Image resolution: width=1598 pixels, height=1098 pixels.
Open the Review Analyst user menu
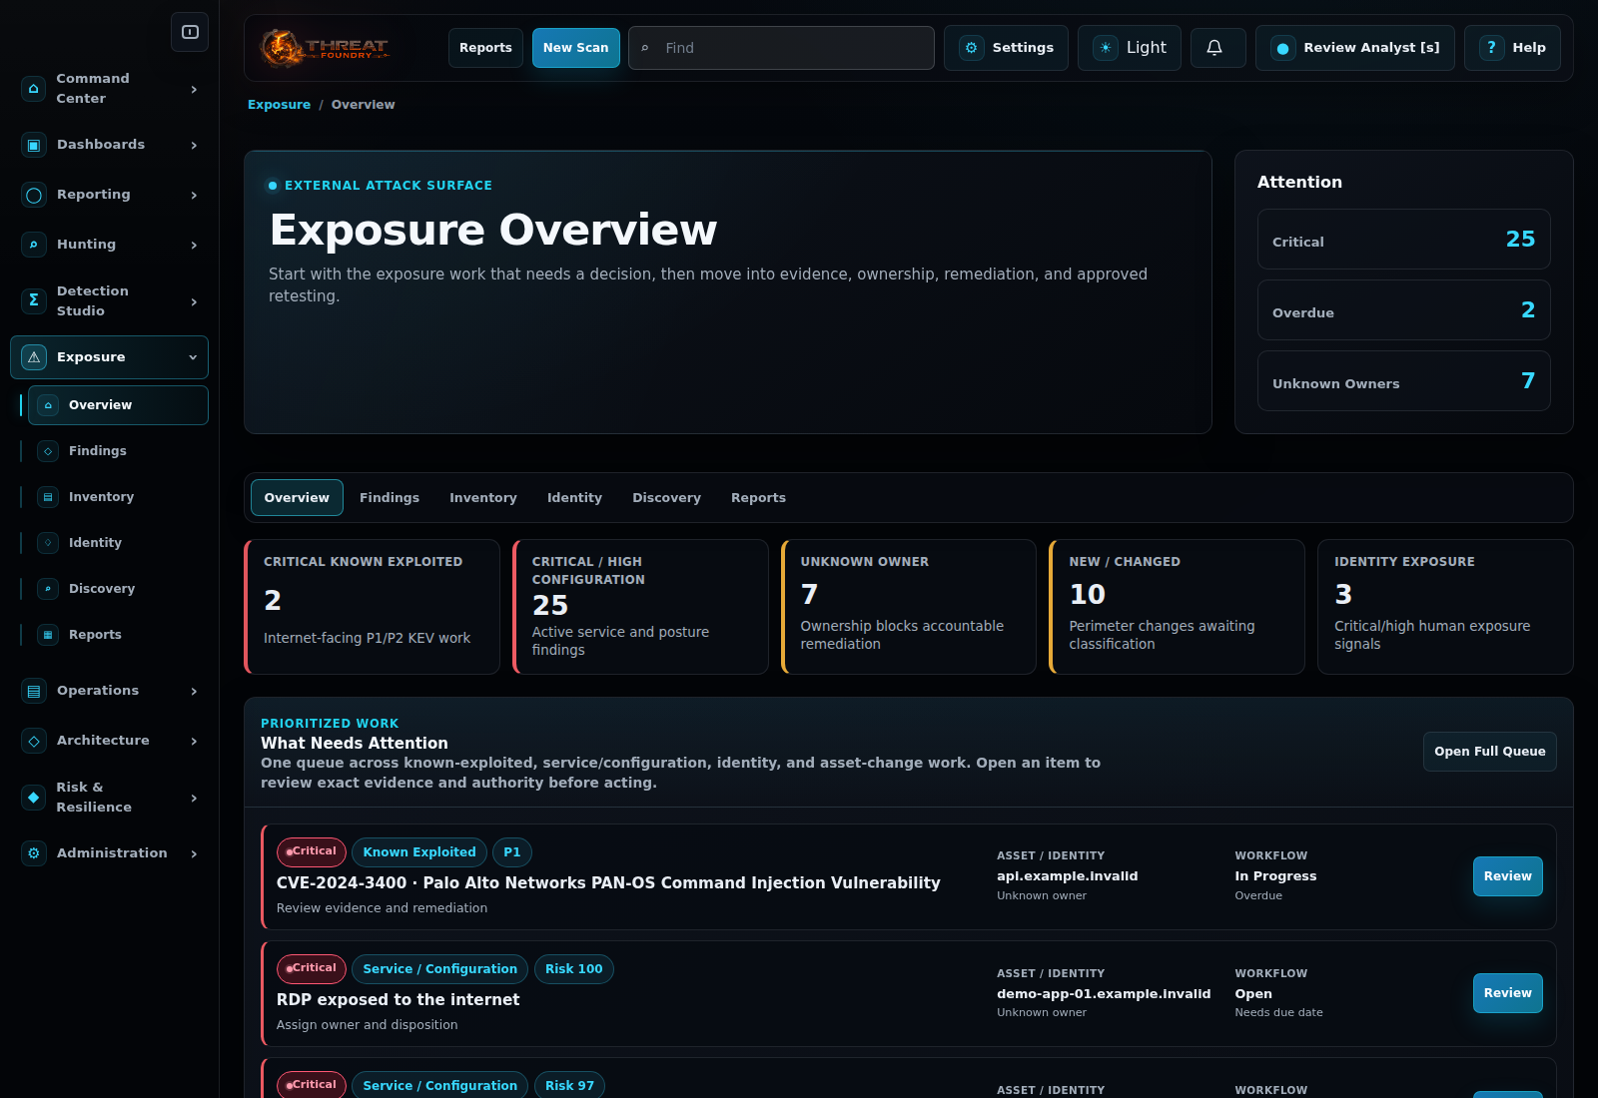[1355, 48]
